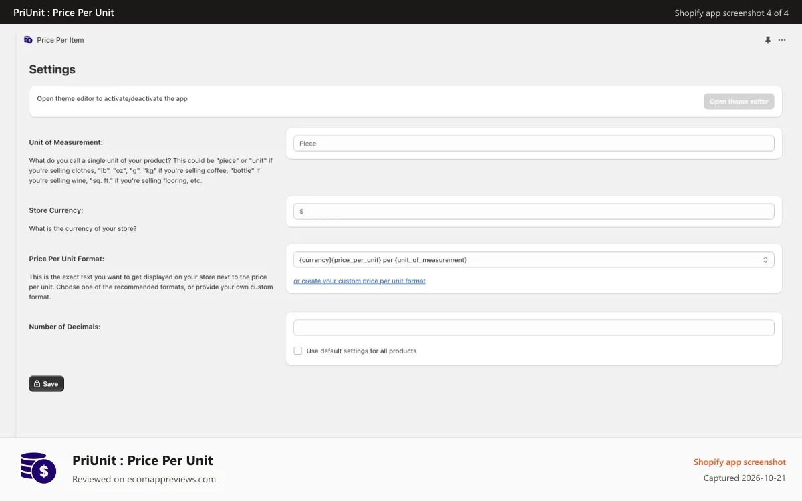Select the Number of Decimals input

533,327
